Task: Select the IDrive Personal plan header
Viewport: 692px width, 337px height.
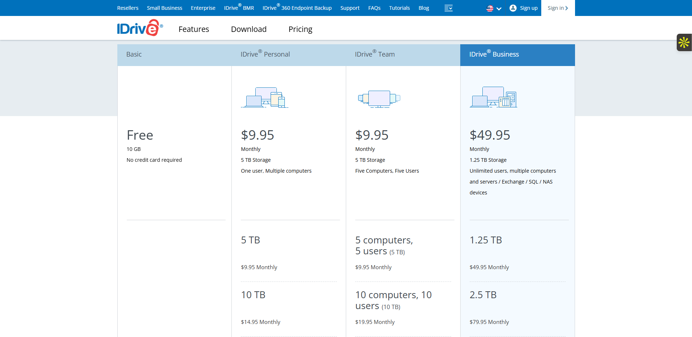Action: click(x=265, y=54)
